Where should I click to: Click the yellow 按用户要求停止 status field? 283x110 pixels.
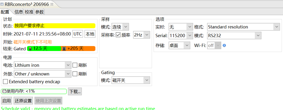coord(55,26)
